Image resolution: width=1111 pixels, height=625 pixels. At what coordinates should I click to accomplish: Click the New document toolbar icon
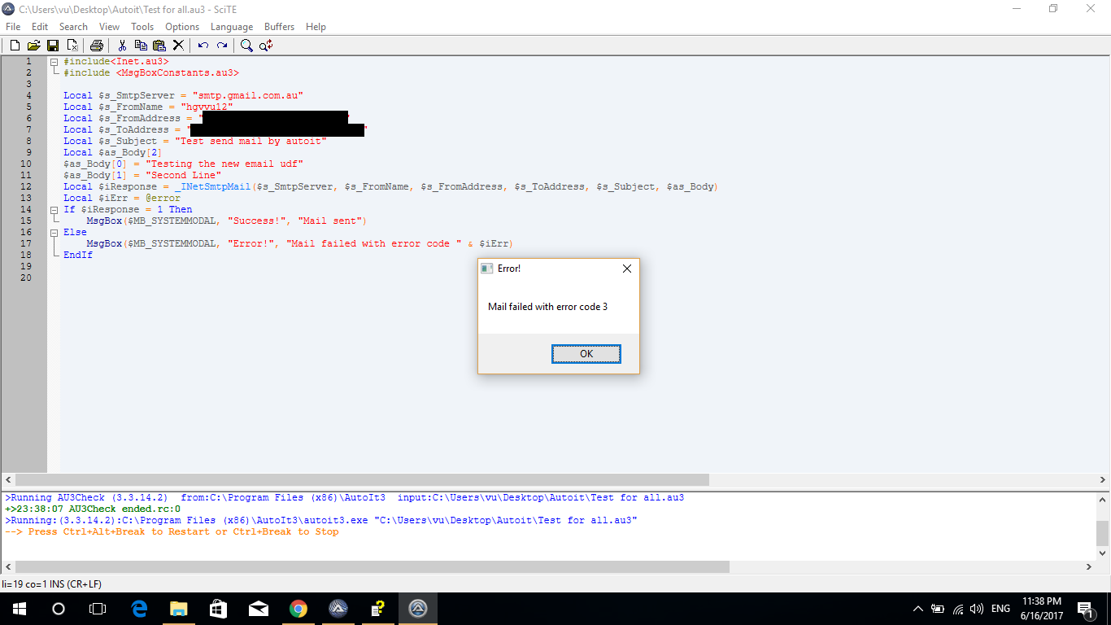tap(15, 46)
